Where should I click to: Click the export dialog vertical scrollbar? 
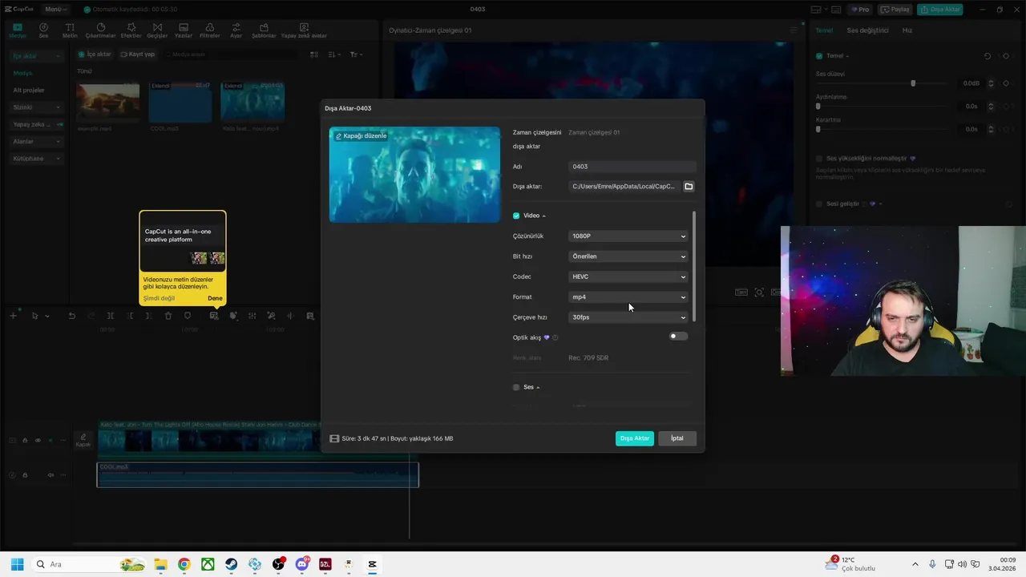[x=694, y=267]
